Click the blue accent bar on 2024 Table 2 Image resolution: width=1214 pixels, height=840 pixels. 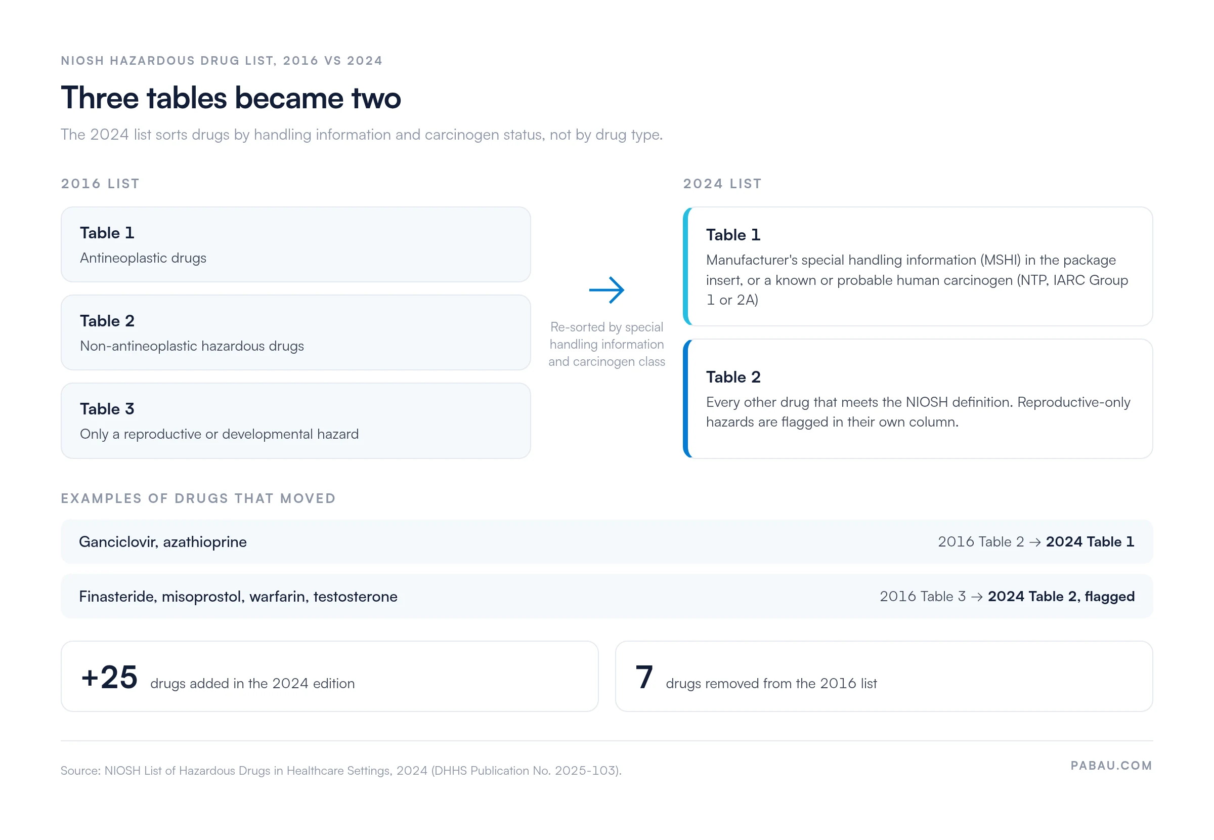pyautogui.click(x=686, y=399)
